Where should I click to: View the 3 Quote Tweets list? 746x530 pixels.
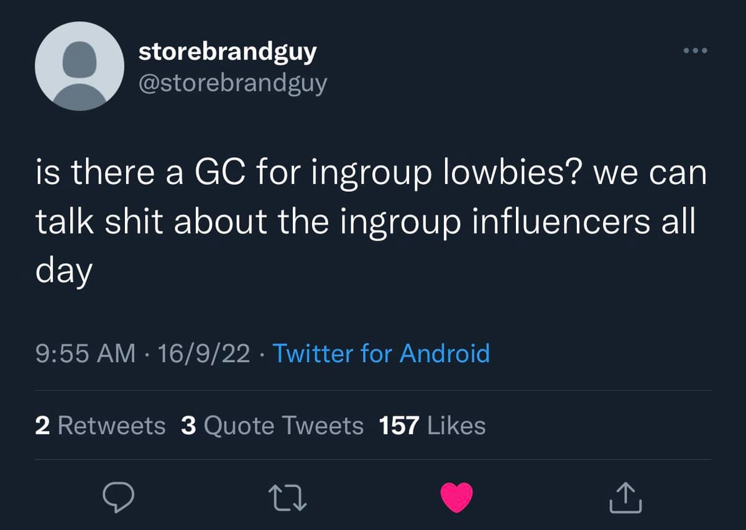point(272,426)
